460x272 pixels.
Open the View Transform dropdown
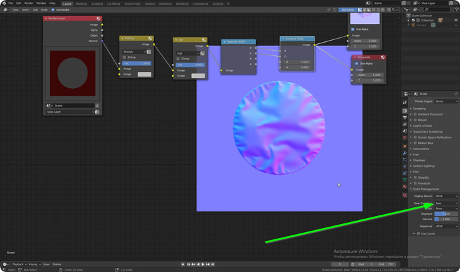[x=446, y=203]
